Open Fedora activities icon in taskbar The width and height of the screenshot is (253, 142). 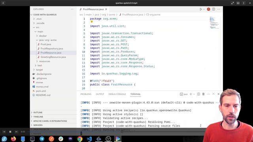[4, 139]
